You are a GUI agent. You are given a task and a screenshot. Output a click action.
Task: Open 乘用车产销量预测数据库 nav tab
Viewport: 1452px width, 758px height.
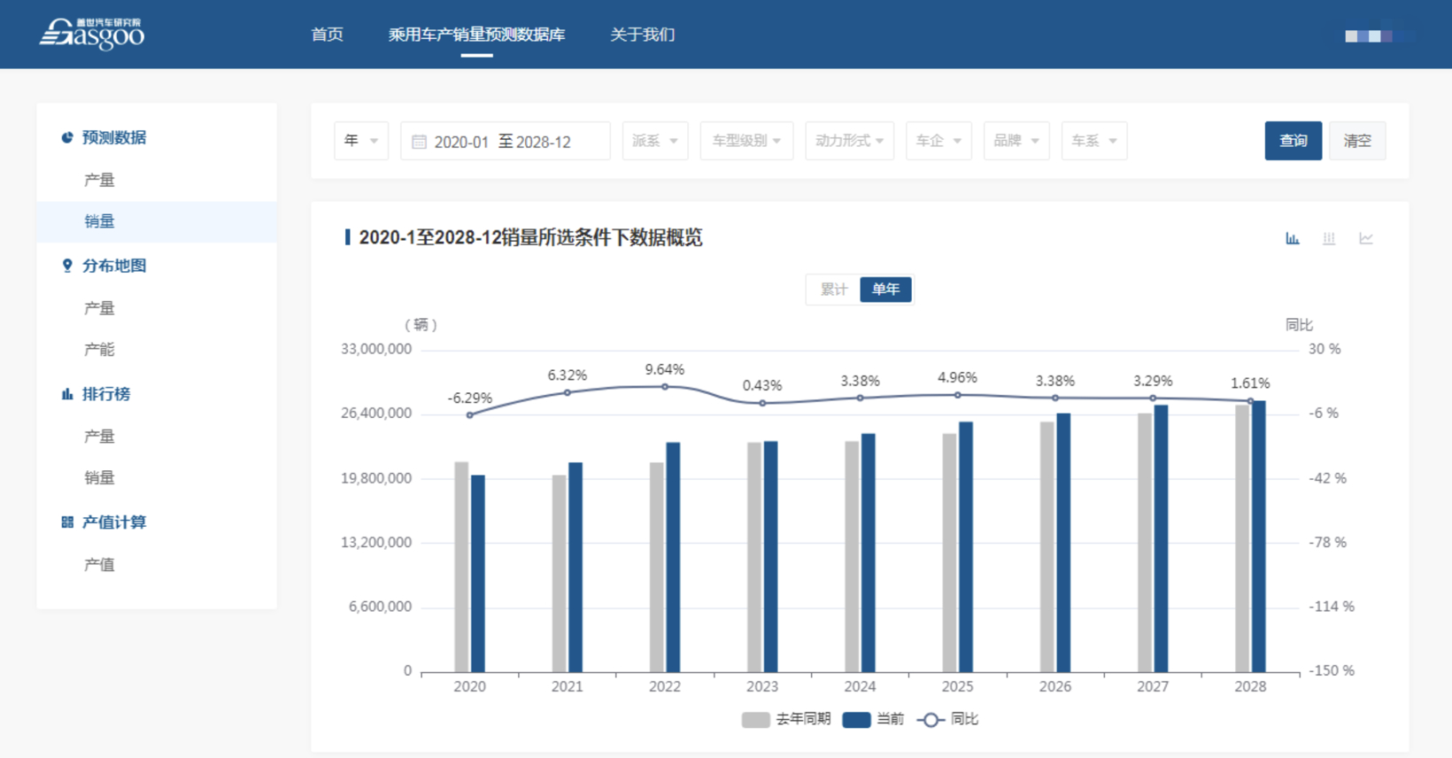point(476,35)
